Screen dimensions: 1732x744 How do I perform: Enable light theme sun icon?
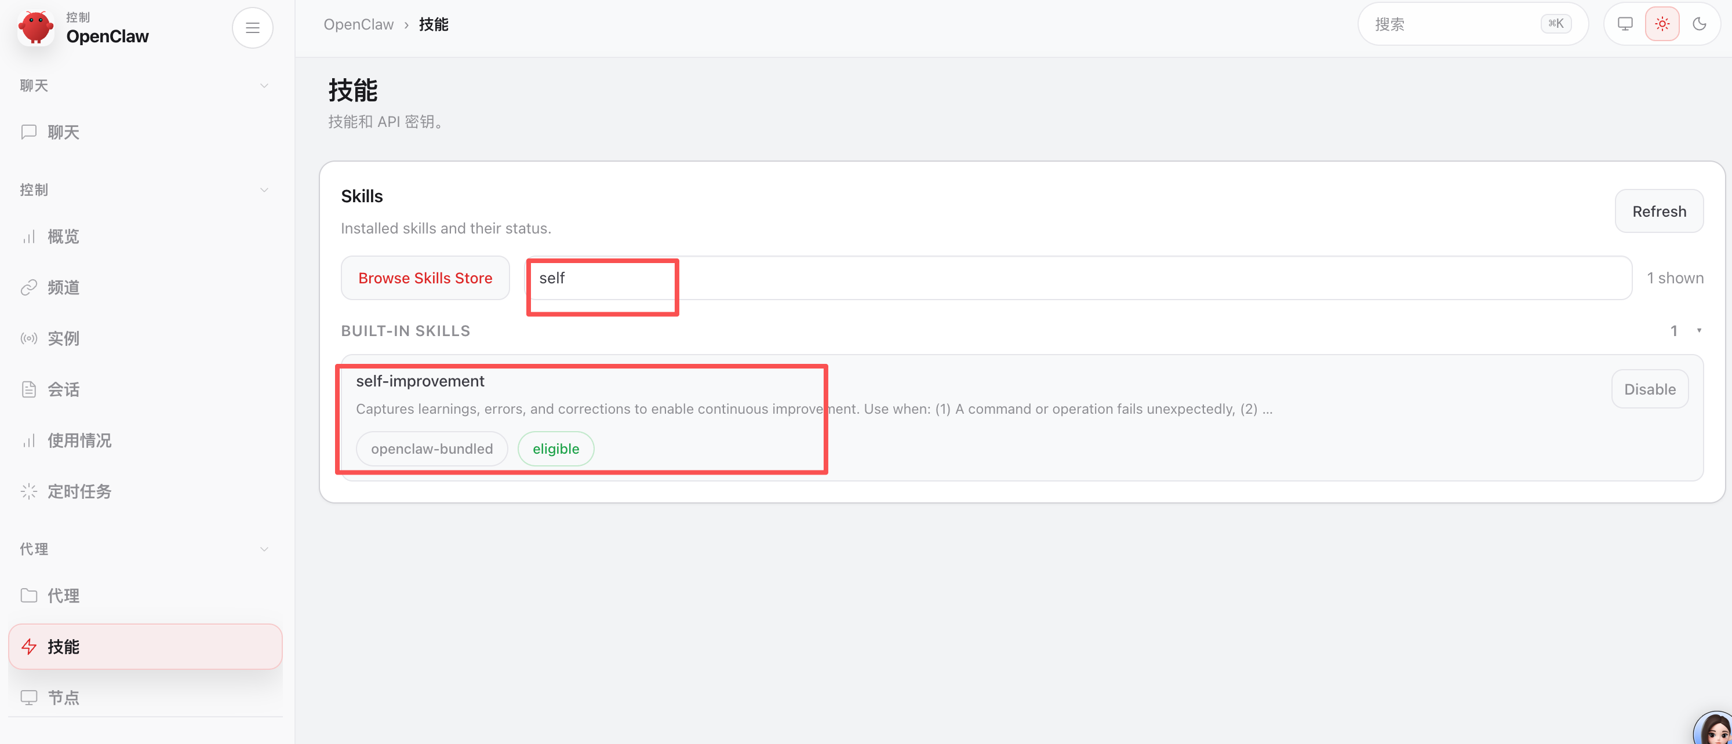click(x=1662, y=24)
